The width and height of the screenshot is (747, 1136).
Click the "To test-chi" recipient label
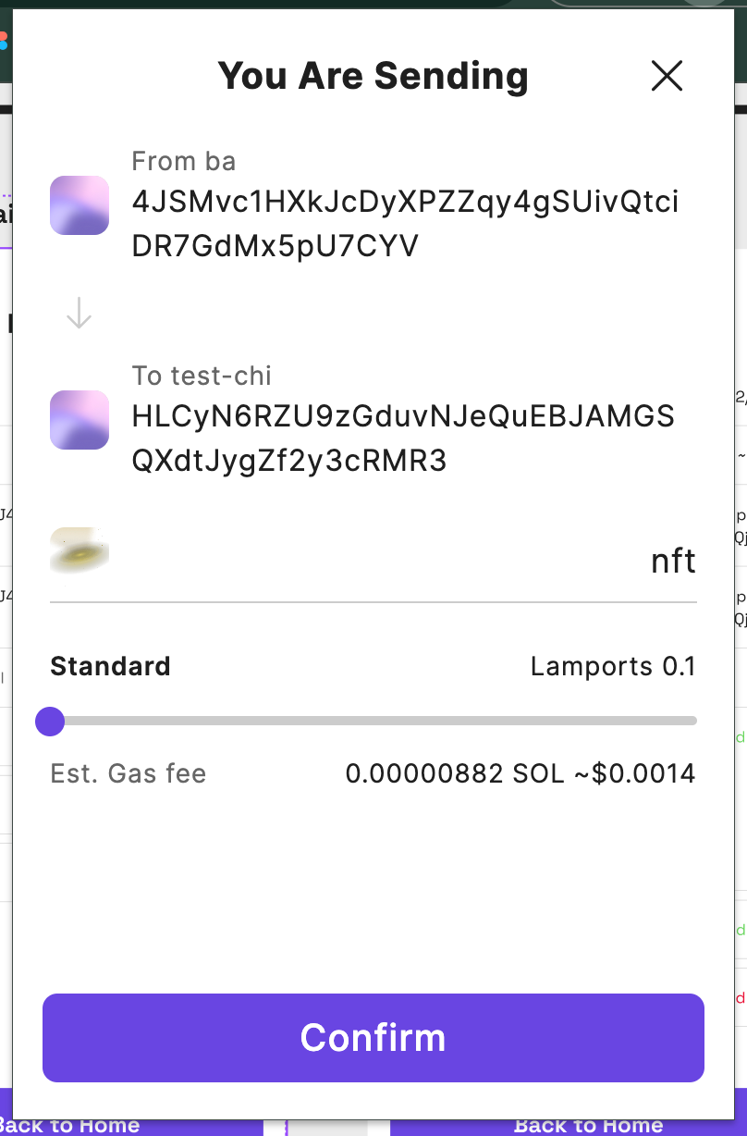click(202, 376)
